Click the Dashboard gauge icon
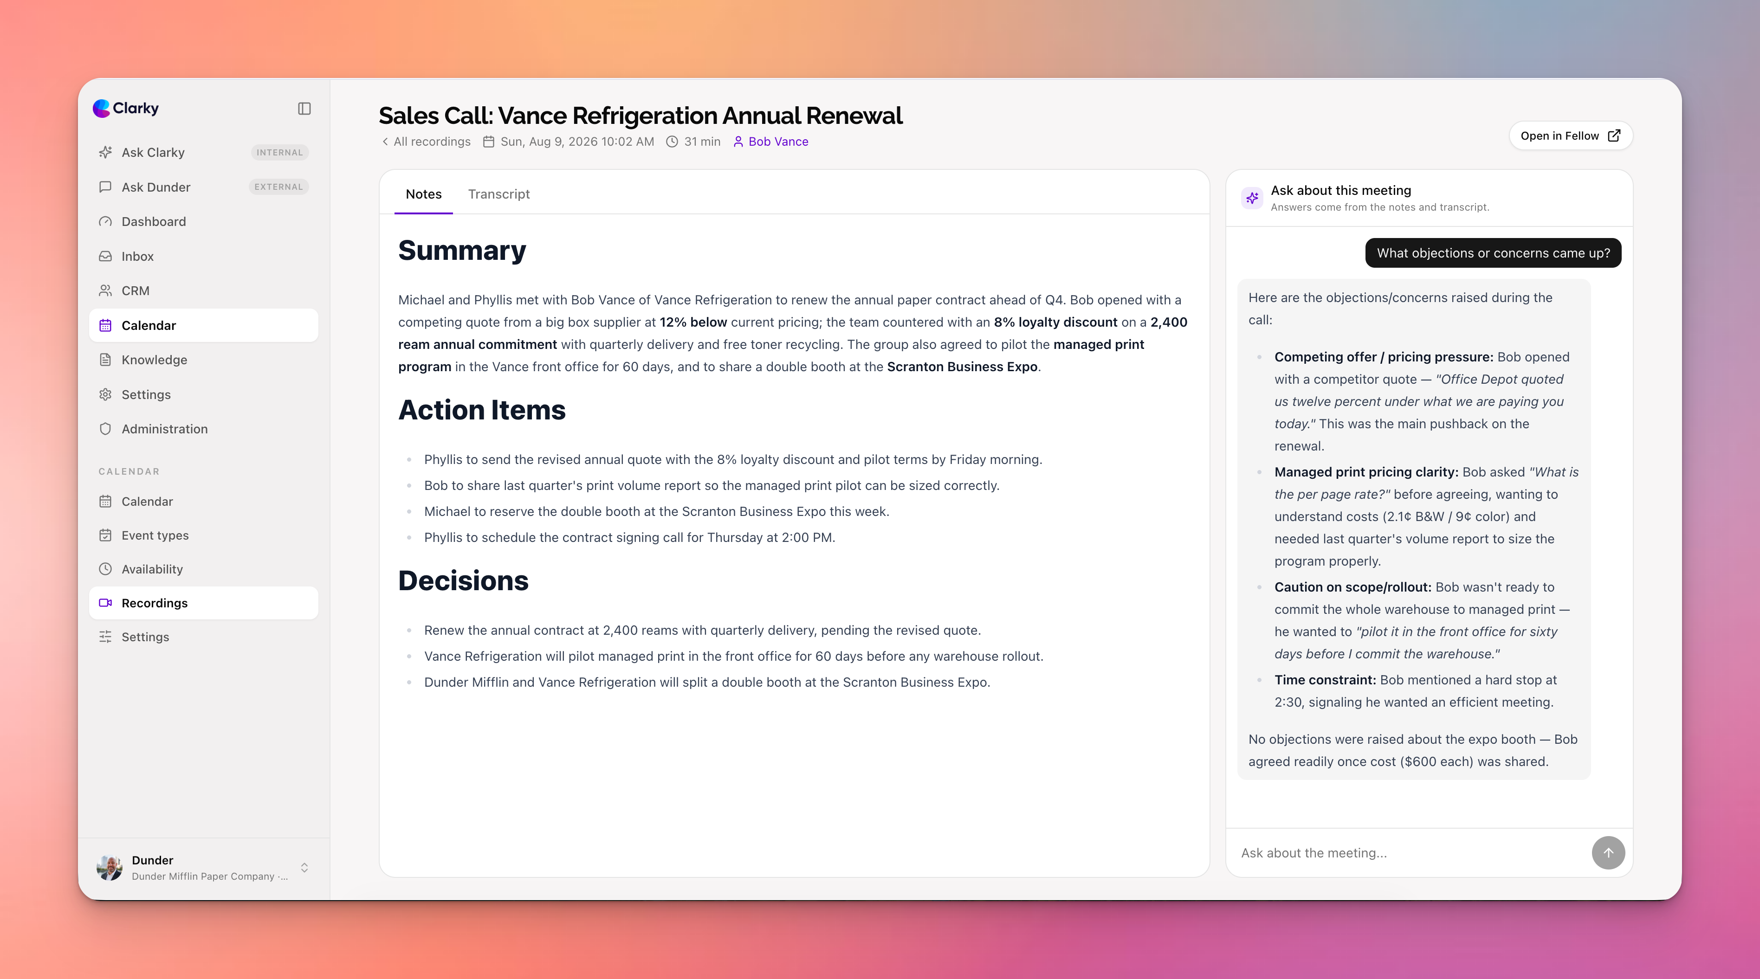The image size is (1760, 979). pos(105,221)
